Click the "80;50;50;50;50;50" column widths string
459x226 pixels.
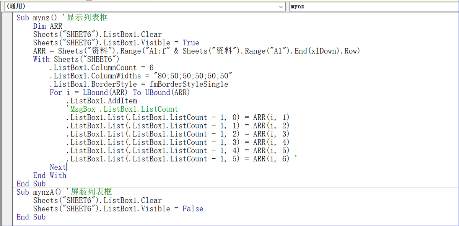pos(192,76)
